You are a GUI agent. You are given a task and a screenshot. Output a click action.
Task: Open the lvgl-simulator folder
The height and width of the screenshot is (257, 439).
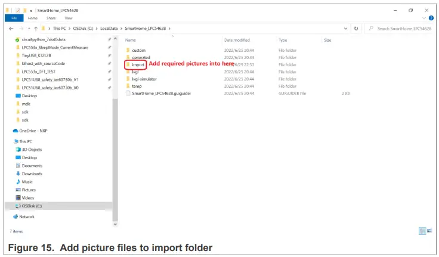(x=144, y=79)
